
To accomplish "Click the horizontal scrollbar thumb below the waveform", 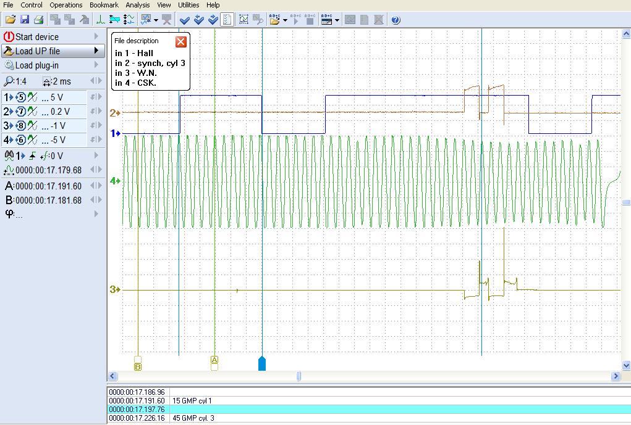I will pos(299,376).
